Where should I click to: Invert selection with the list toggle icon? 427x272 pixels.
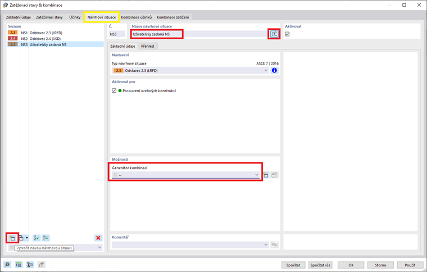[46, 238]
